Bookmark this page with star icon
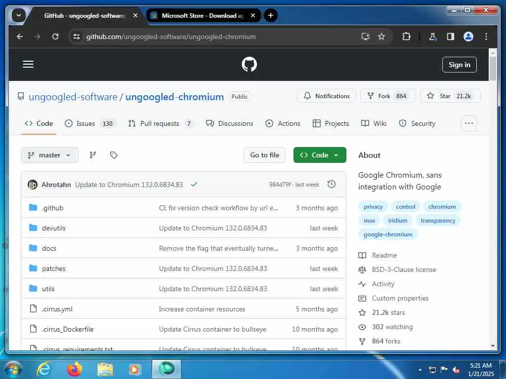The height and width of the screenshot is (379, 506). (381, 37)
